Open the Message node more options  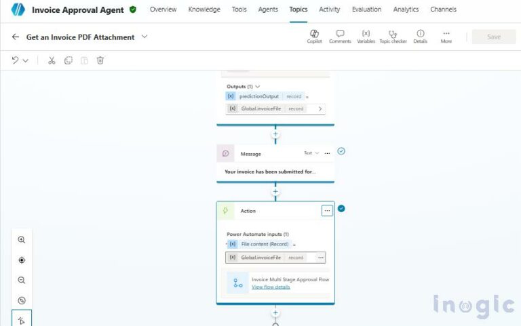pos(327,153)
